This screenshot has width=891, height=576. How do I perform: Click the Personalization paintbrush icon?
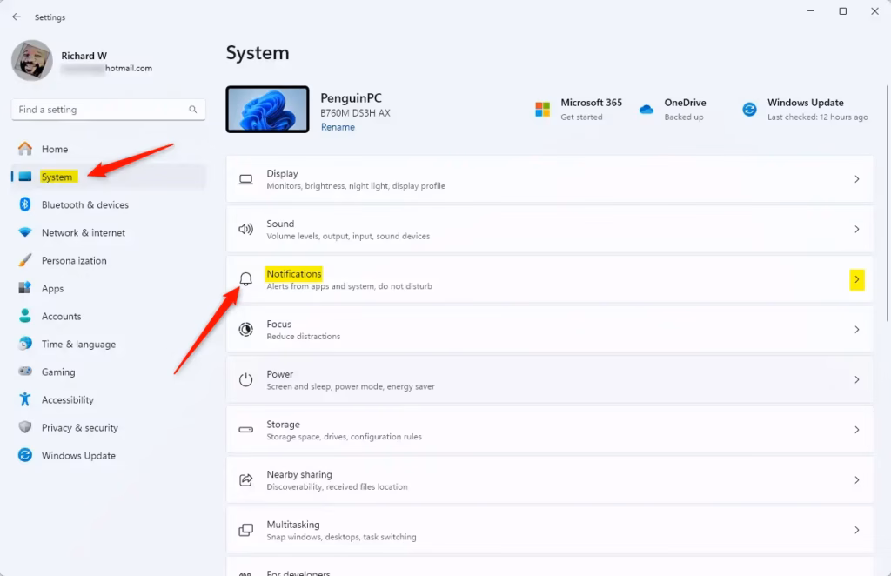pyautogui.click(x=25, y=260)
